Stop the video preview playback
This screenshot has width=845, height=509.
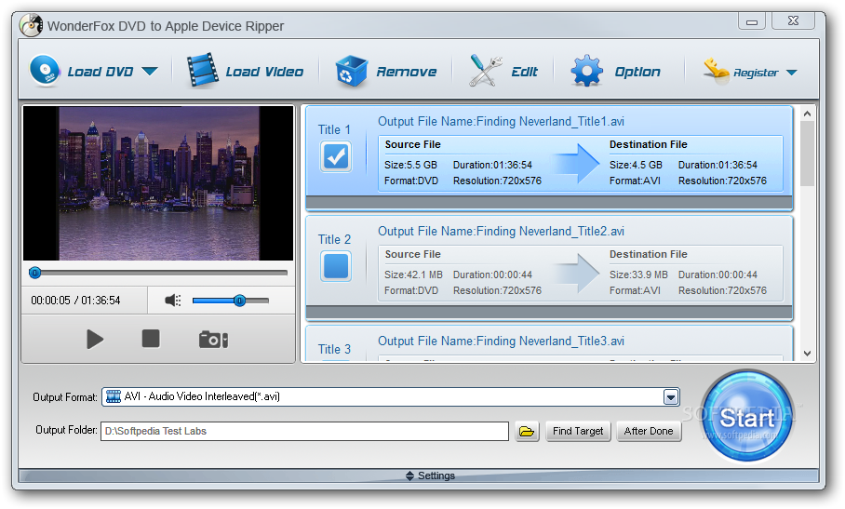click(x=151, y=339)
